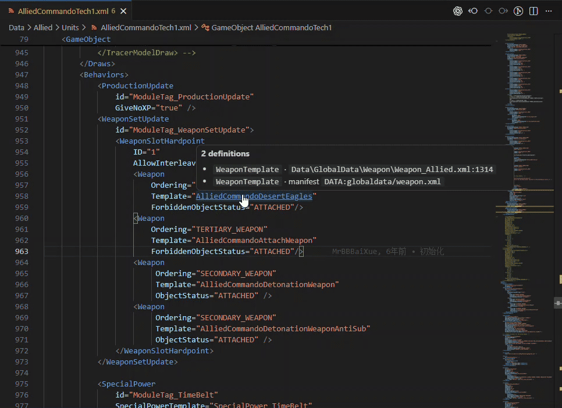Click "AlliedCommandoDetonationWeapon" template value
The width and height of the screenshot is (562, 408).
click(268, 285)
